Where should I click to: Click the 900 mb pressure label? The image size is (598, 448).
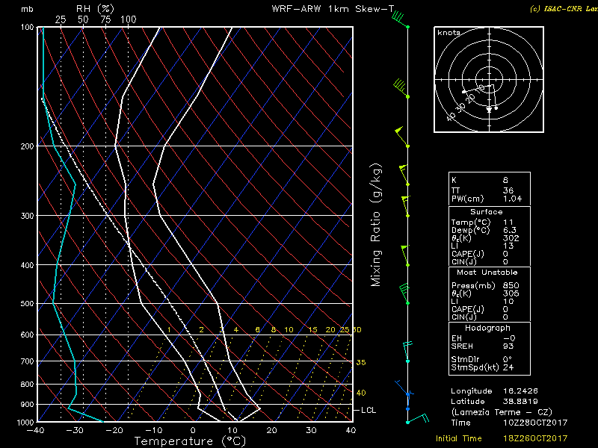click(27, 405)
